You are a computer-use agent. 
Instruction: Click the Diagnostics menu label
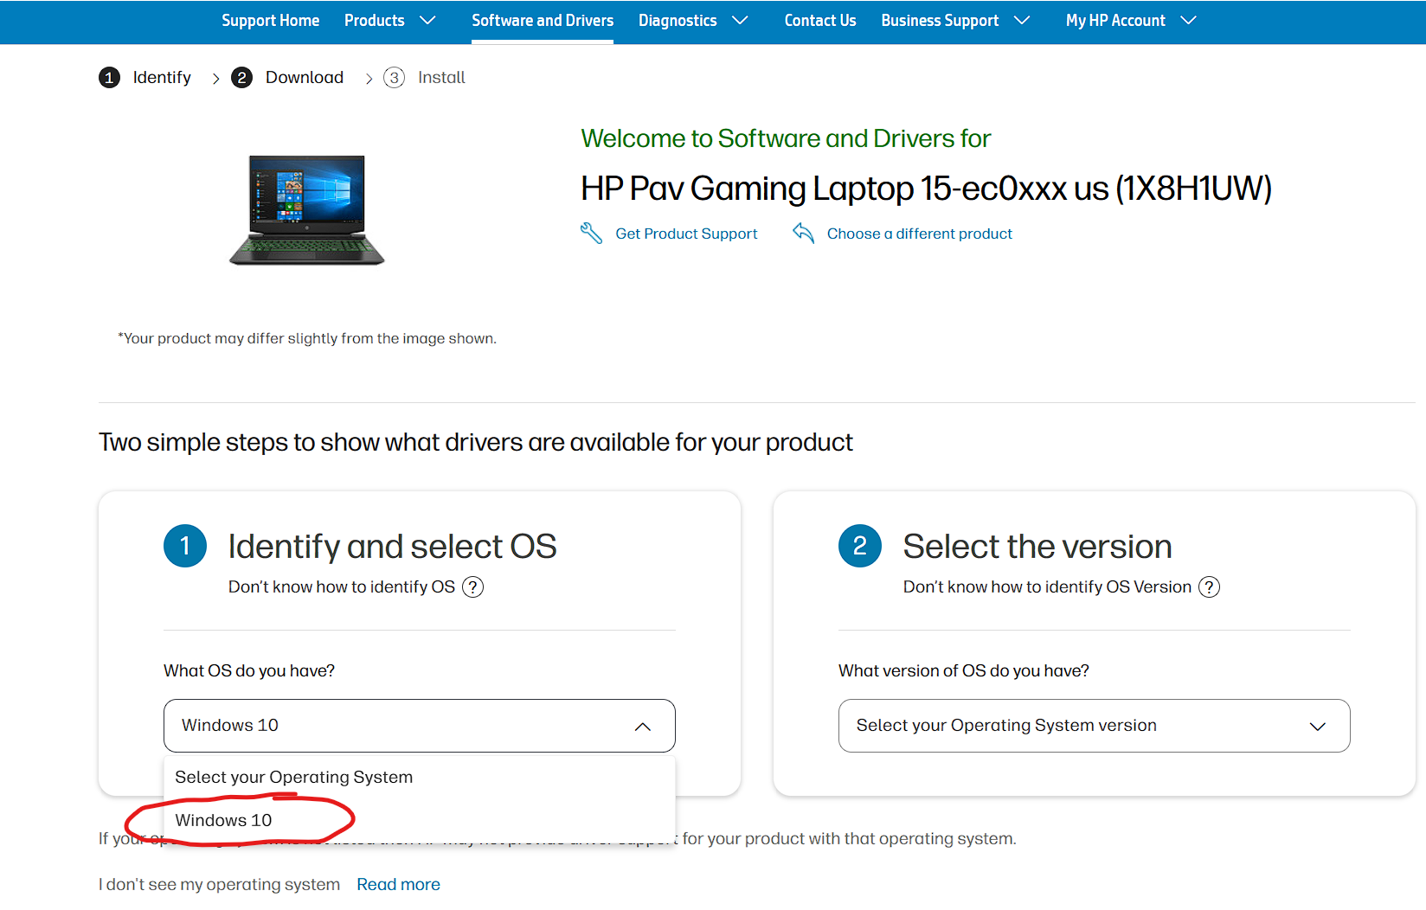coord(678,20)
